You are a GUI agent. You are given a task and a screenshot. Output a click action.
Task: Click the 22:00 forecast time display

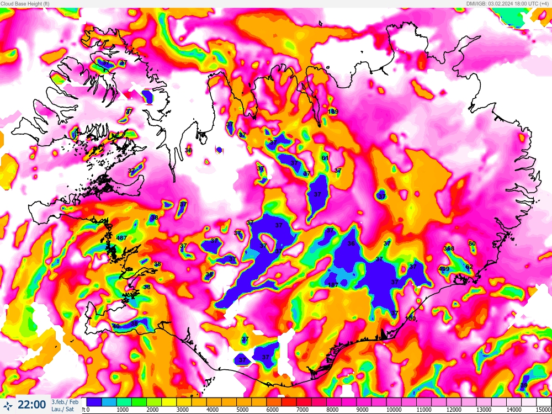(31, 405)
